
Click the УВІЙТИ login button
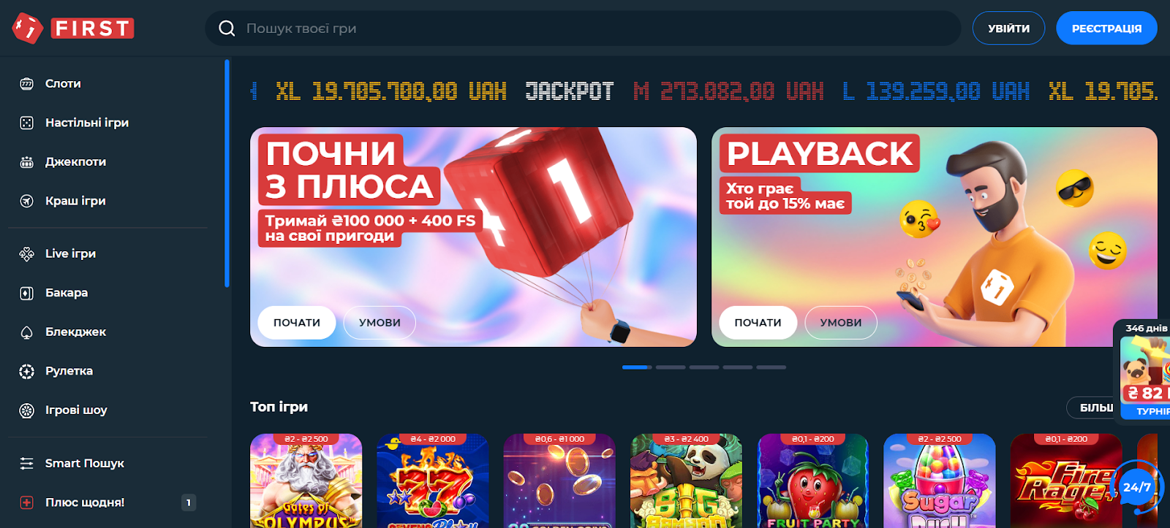[x=1008, y=28]
